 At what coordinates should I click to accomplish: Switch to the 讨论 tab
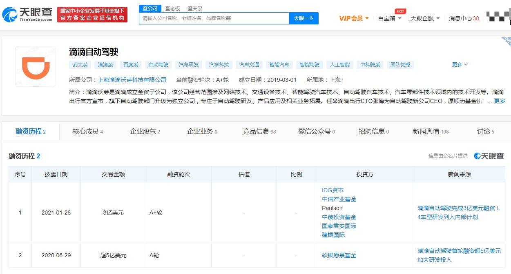[486, 131]
